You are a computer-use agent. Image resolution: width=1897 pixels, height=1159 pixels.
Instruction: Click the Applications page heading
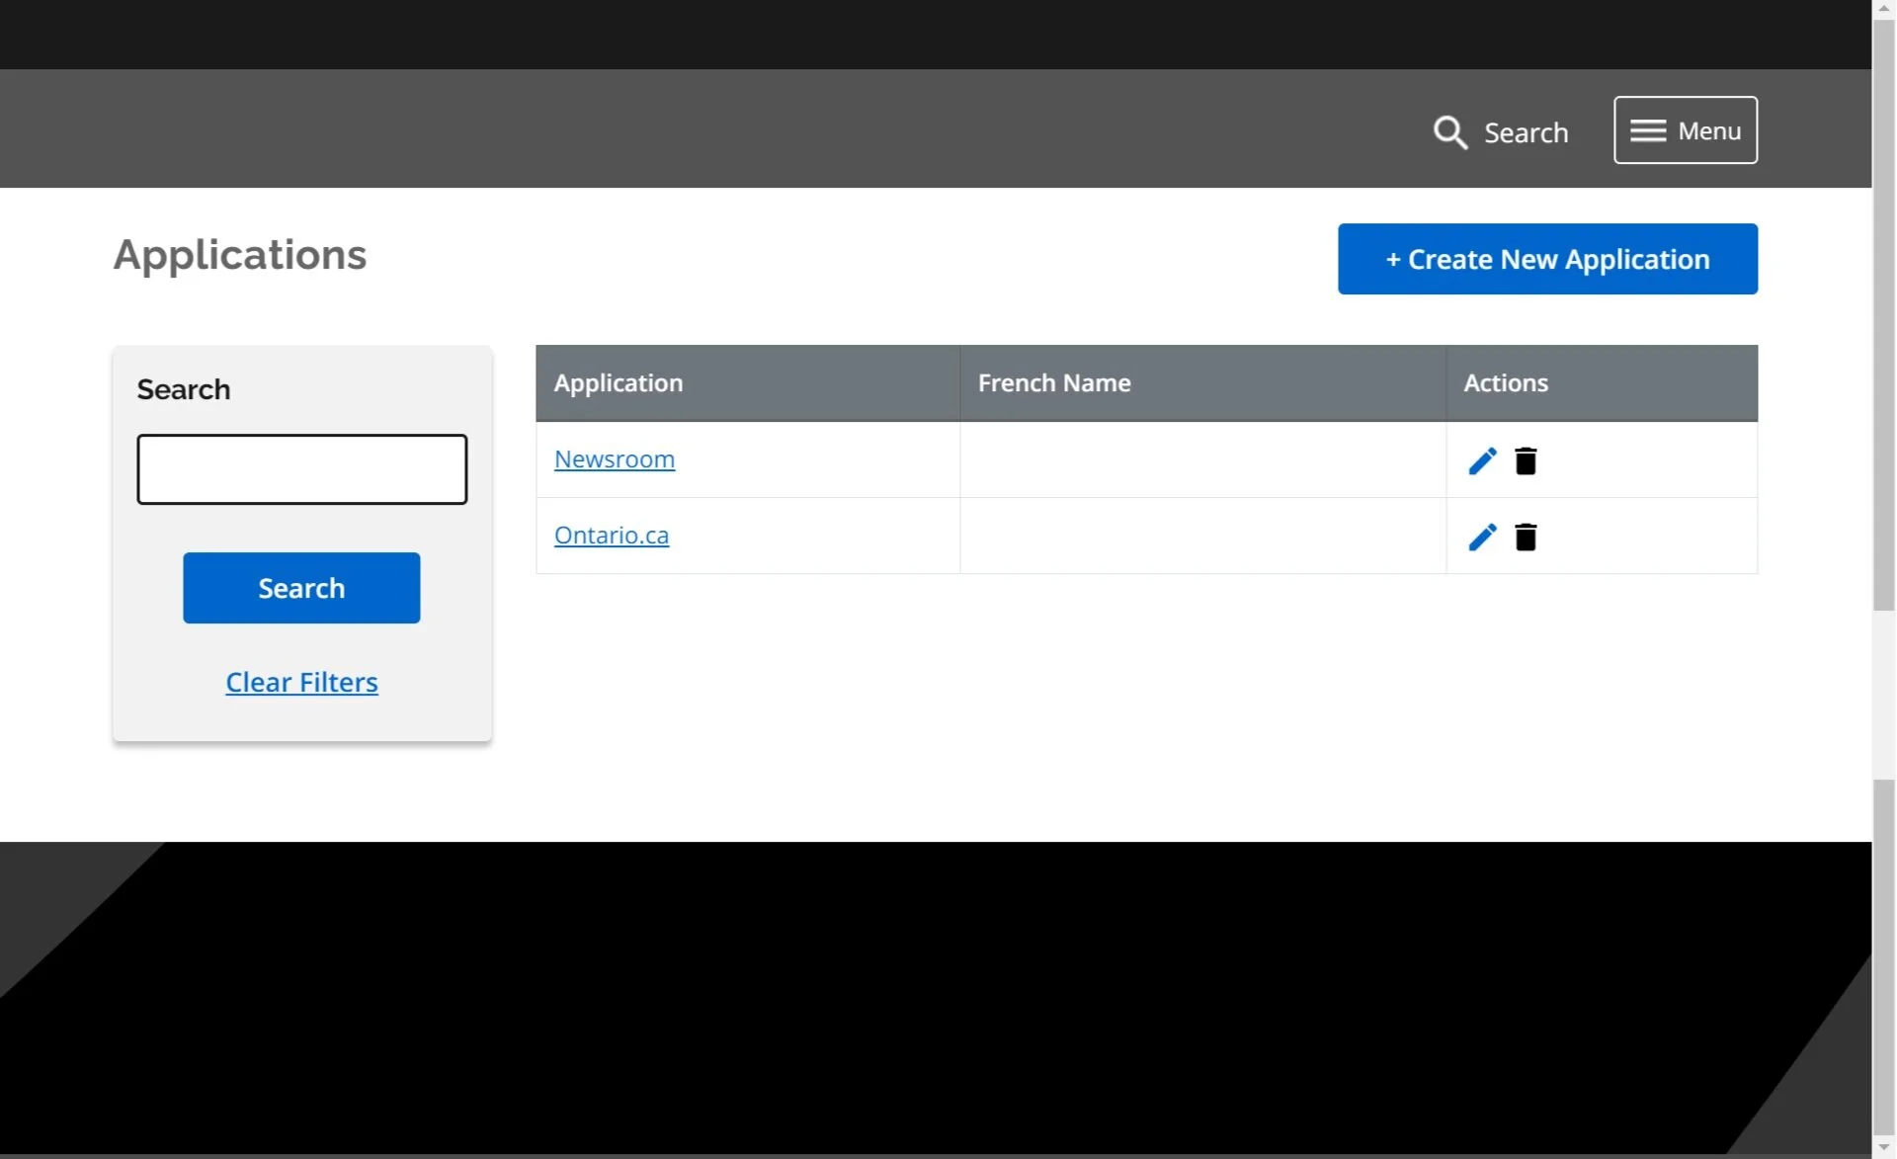pyautogui.click(x=240, y=255)
